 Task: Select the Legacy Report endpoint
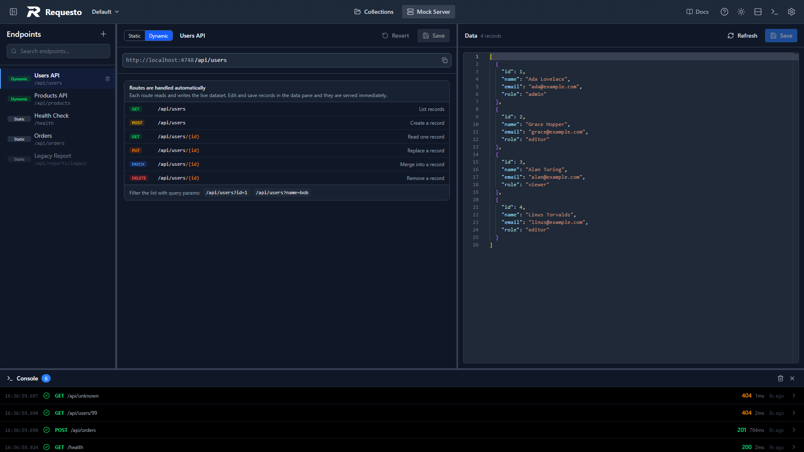pyautogui.click(x=58, y=159)
